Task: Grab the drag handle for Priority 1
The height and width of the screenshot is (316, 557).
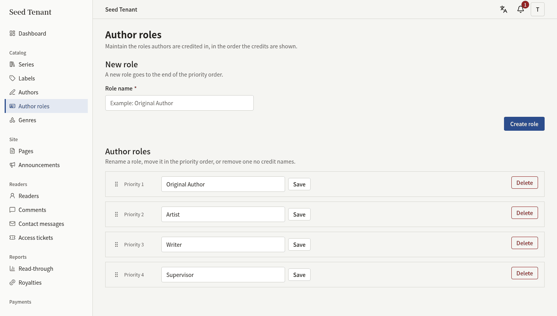Action: click(116, 184)
